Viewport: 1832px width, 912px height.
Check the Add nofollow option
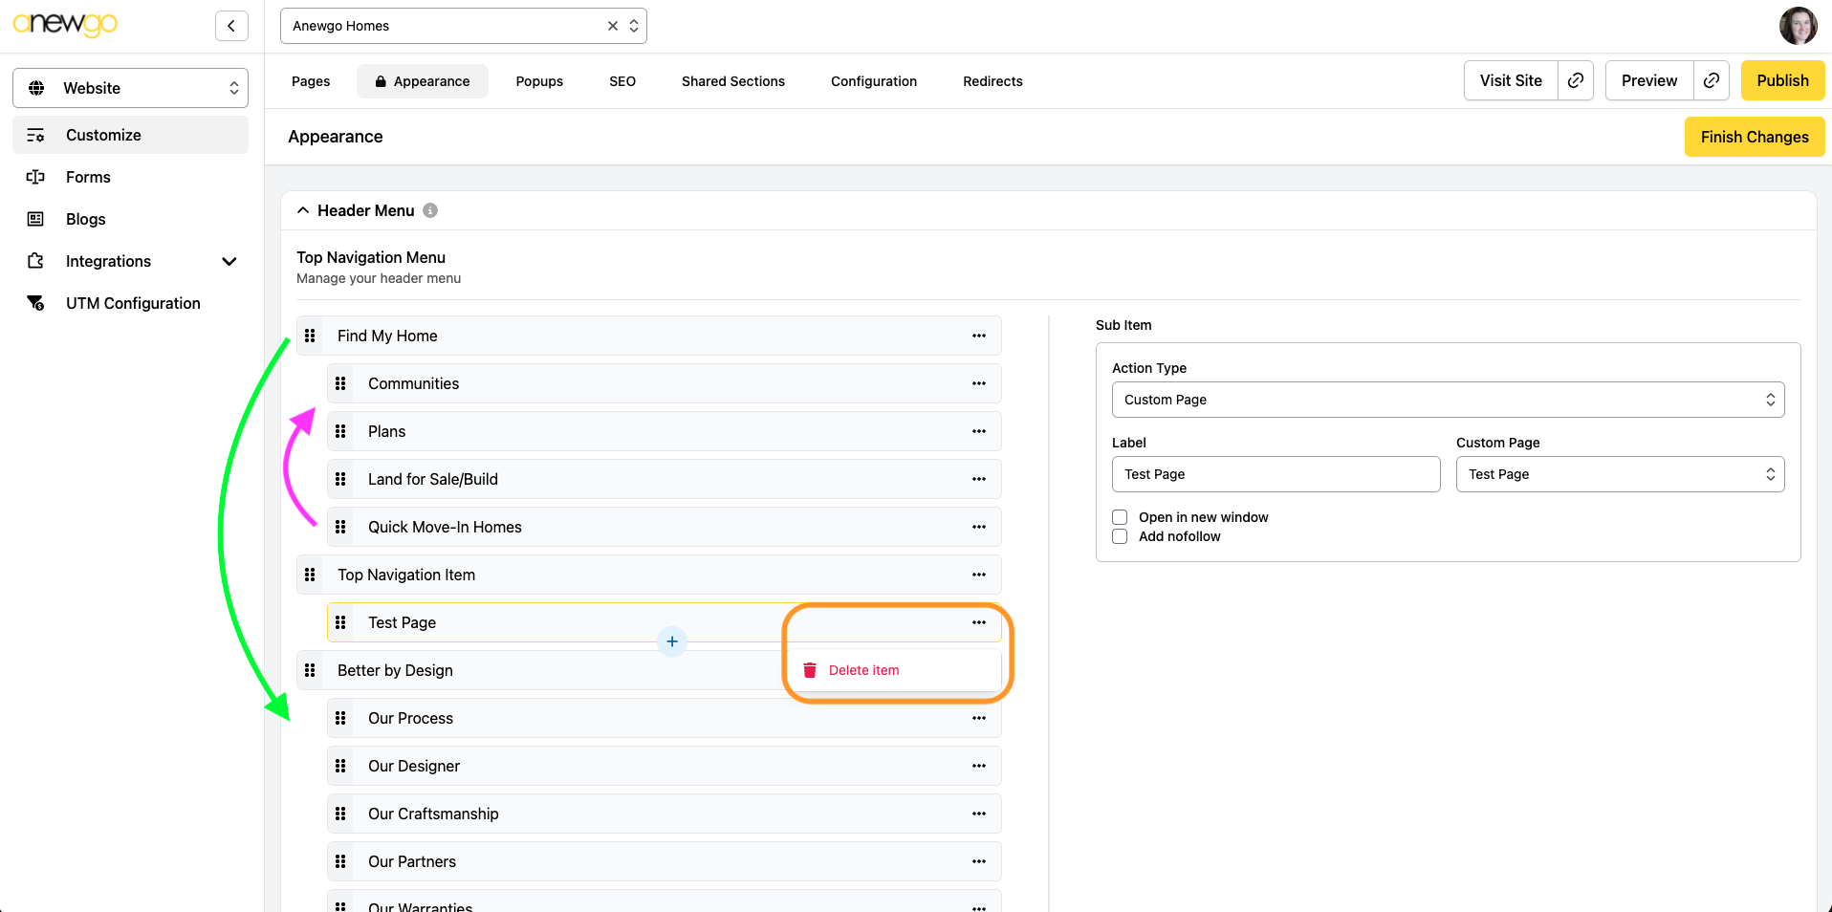point(1120,536)
